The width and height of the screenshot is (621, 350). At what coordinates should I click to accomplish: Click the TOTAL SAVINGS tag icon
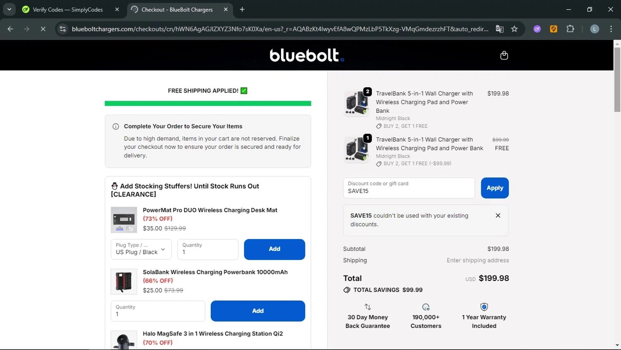click(347, 290)
